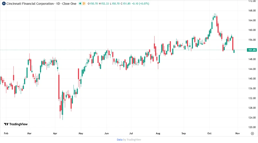Click the 124.00 price scale label
This screenshot has height=143, width=258.
click(x=252, y=117)
